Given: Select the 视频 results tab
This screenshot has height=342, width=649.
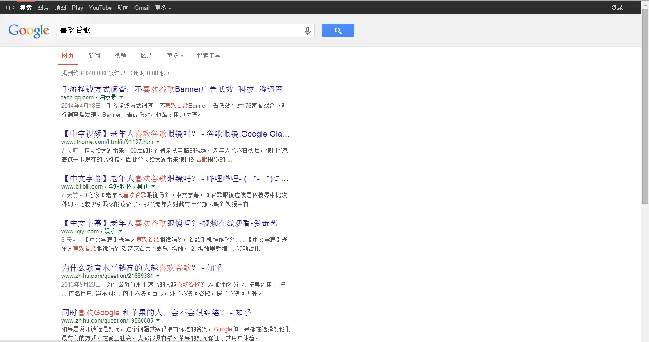Looking at the screenshot, I should (120, 55).
